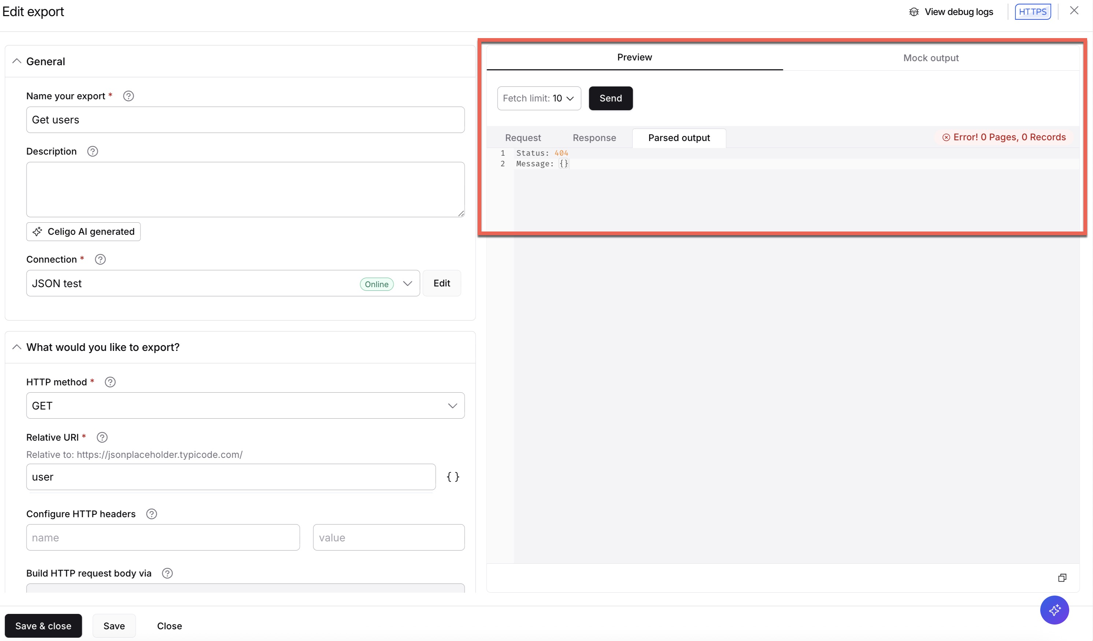Image resolution: width=1093 pixels, height=641 pixels.
Task: Open the Connection dropdown
Action: [x=407, y=284]
